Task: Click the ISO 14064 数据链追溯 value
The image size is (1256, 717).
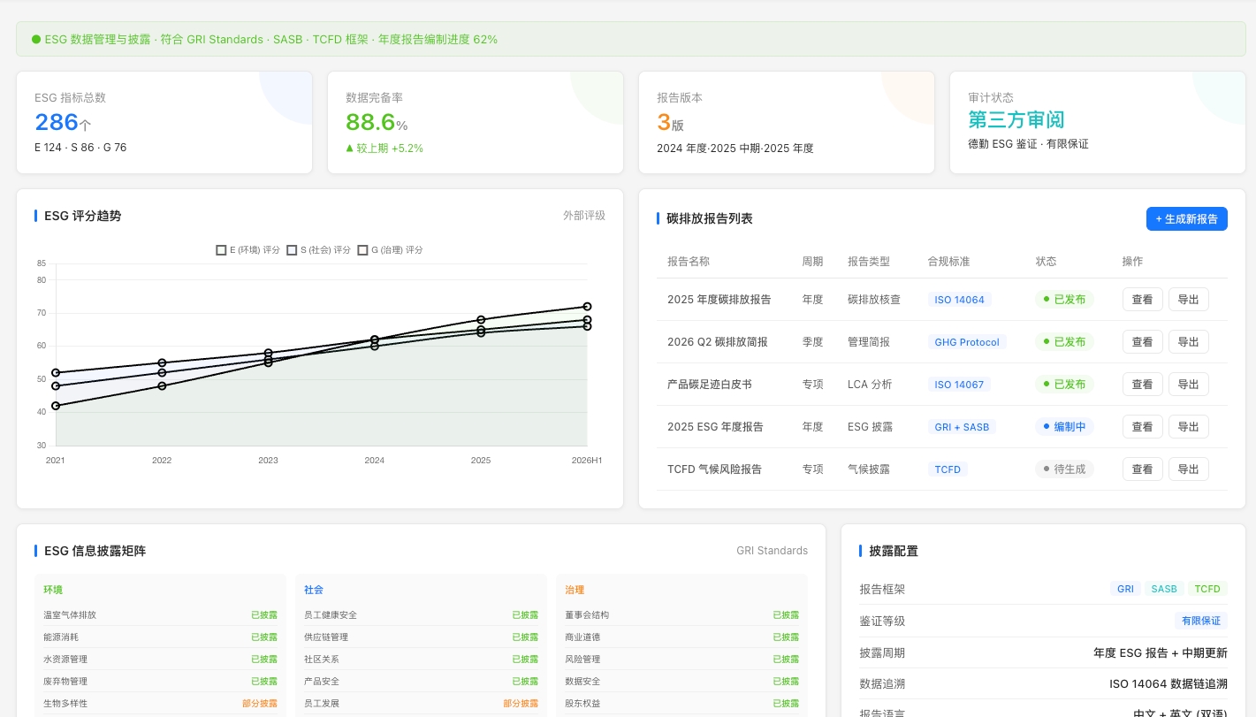Action: tap(1168, 684)
